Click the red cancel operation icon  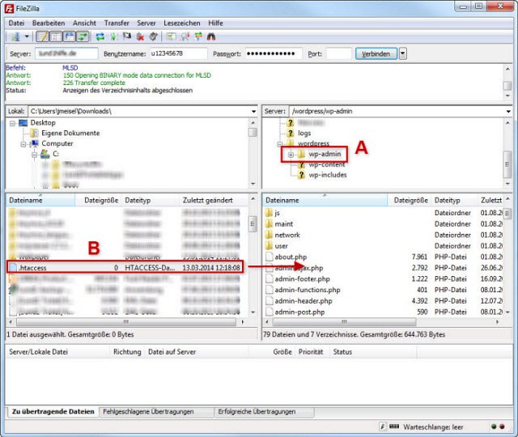point(140,36)
